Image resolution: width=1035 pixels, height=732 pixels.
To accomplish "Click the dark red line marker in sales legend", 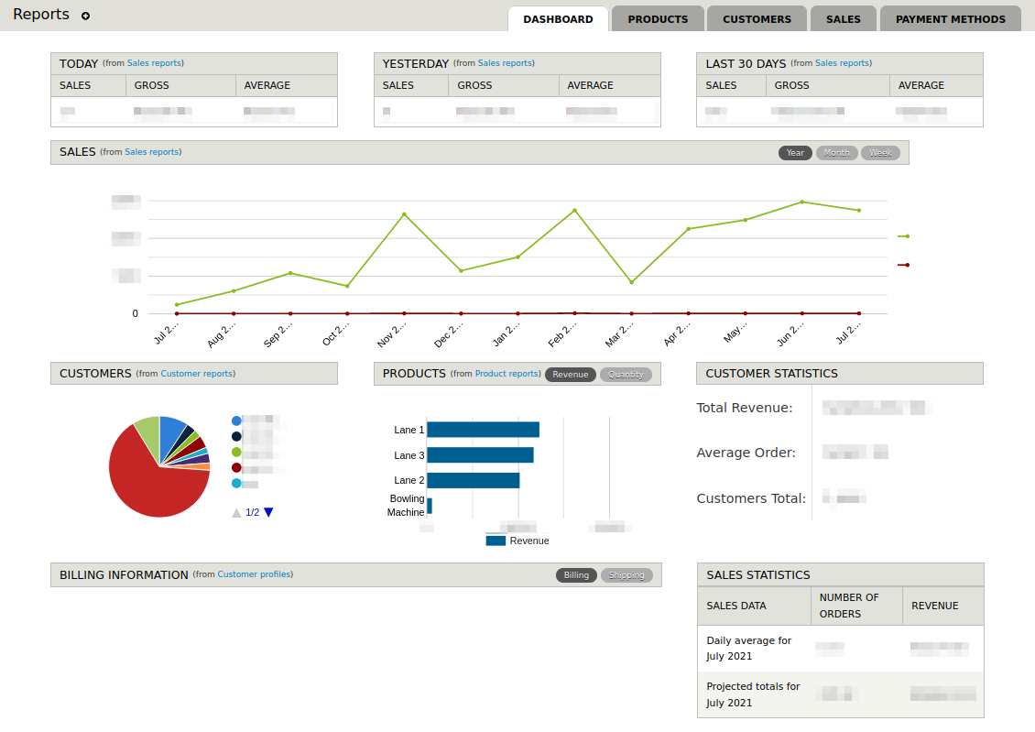I will coord(903,265).
